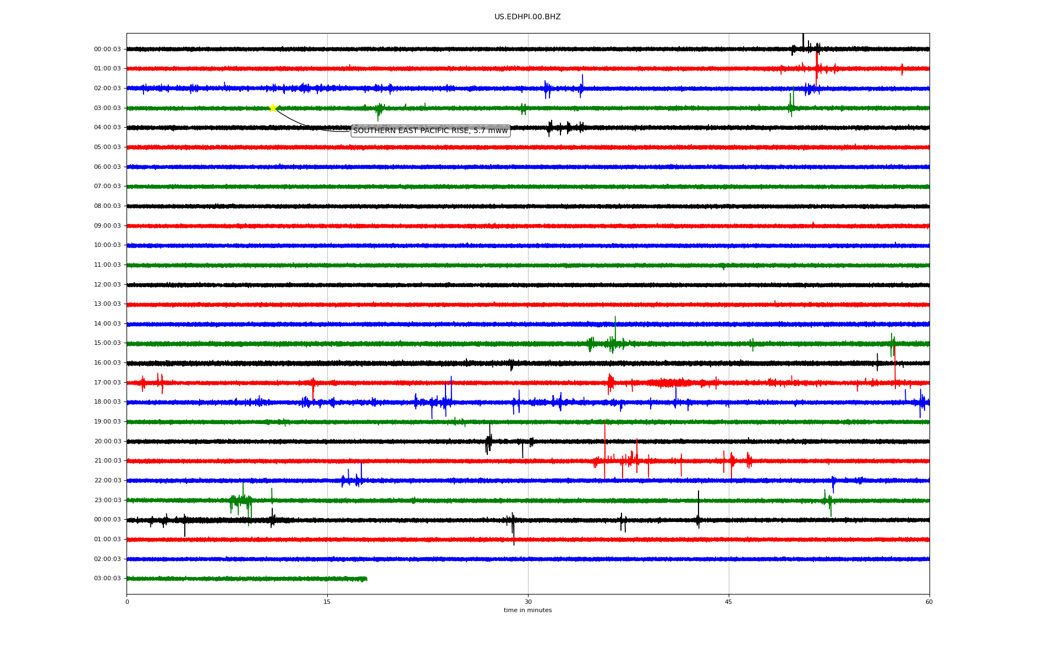Click the 16:00:03 time label
The width and height of the screenshot is (1056, 660).
107,363
